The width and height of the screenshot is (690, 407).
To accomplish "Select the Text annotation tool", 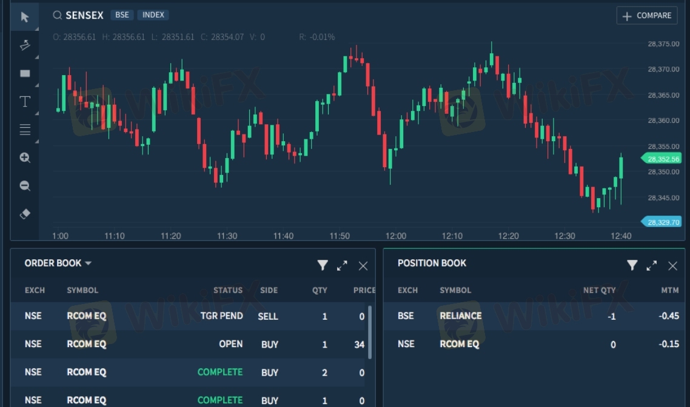I will coord(25,101).
